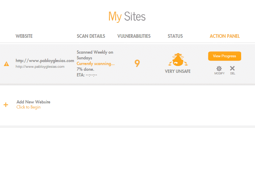
Task: Click the smaller pabloyglesias.com URL text
Action: [x=40, y=67]
